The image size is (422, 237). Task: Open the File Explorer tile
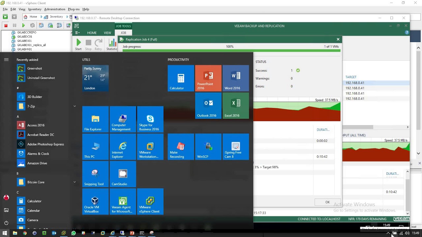[x=95, y=119]
